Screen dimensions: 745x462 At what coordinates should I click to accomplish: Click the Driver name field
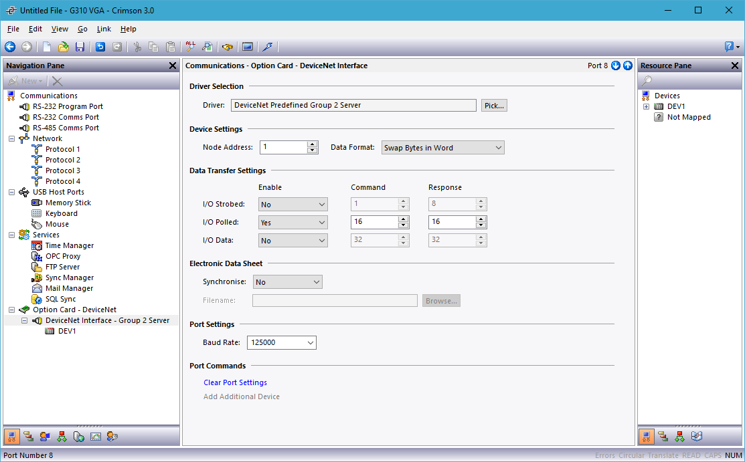tap(353, 106)
